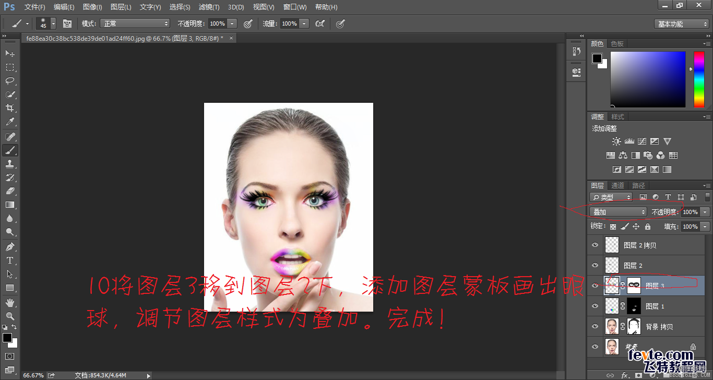Select the Dodge tool
This screenshot has width=713, height=380.
10,232
